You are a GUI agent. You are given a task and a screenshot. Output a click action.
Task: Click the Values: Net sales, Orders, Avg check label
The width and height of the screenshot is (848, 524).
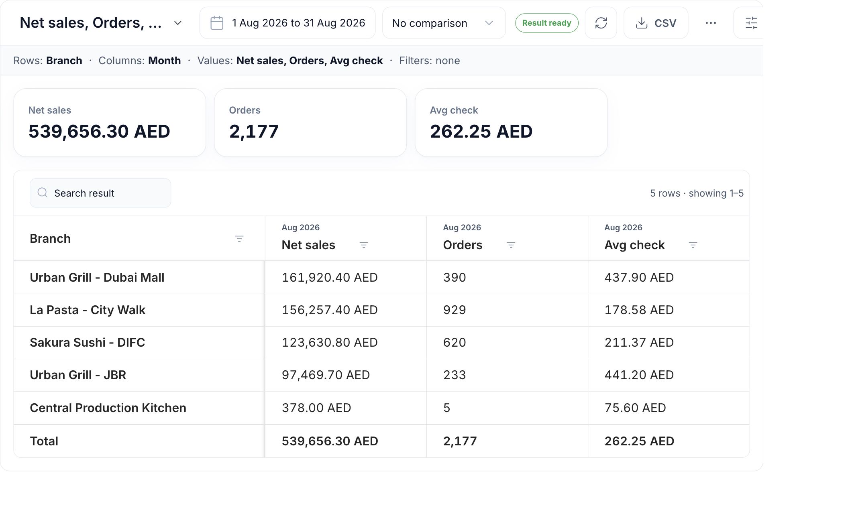290,61
